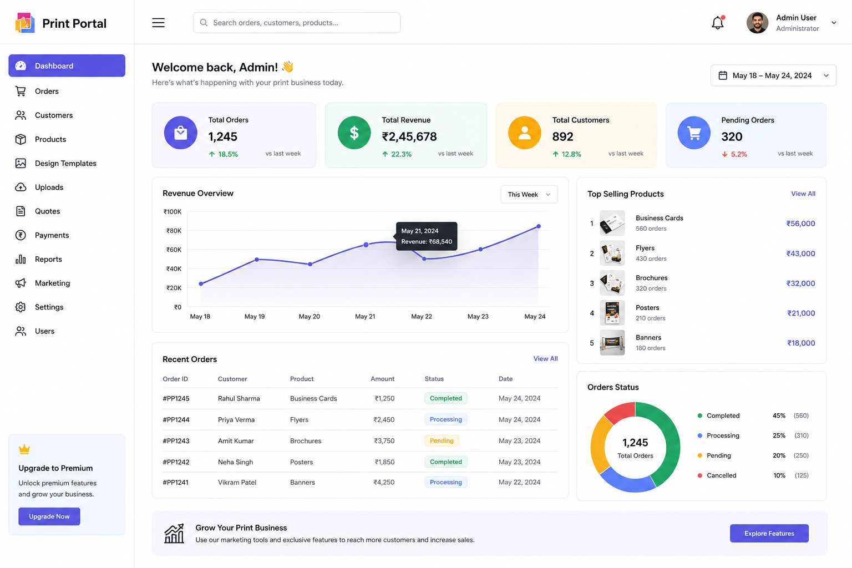This screenshot has width=852, height=568.
Task: Open the Reports menu item
Action: point(67,259)
